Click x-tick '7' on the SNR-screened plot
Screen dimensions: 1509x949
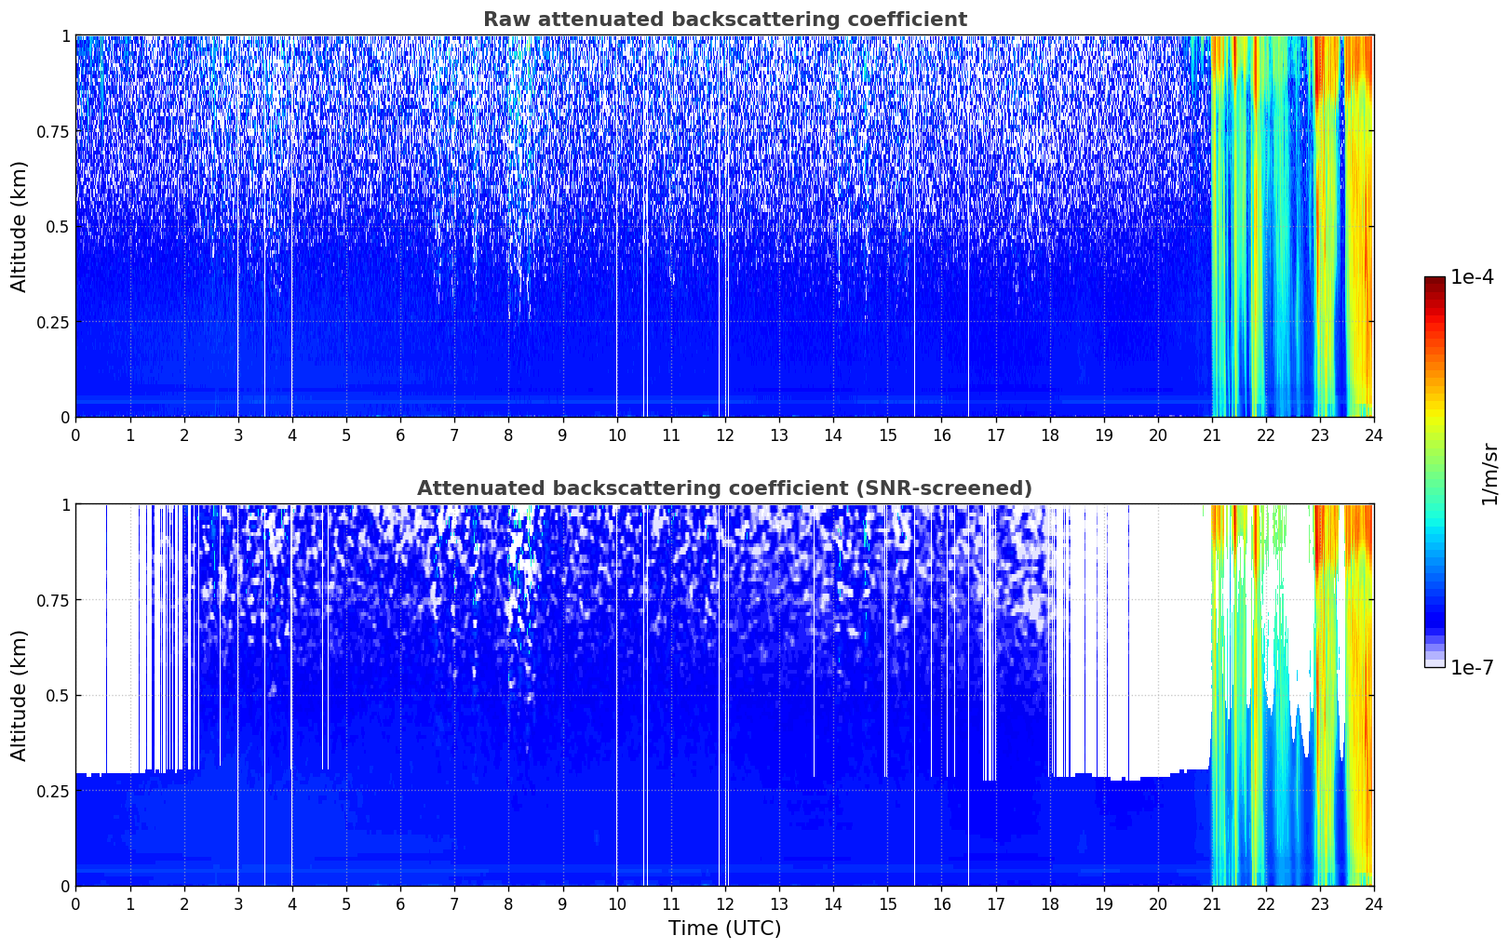[x=454, y=903]
